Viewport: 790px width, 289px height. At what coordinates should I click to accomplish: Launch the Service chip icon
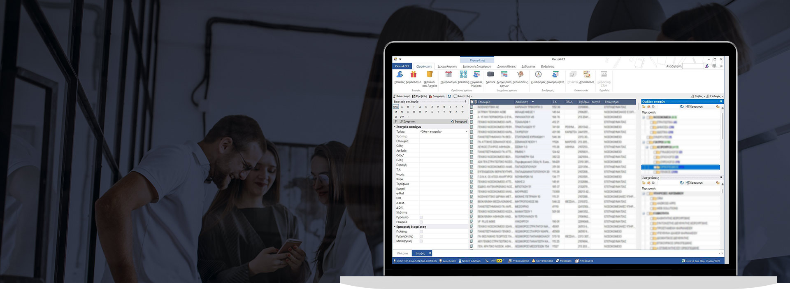click(490, 75)
